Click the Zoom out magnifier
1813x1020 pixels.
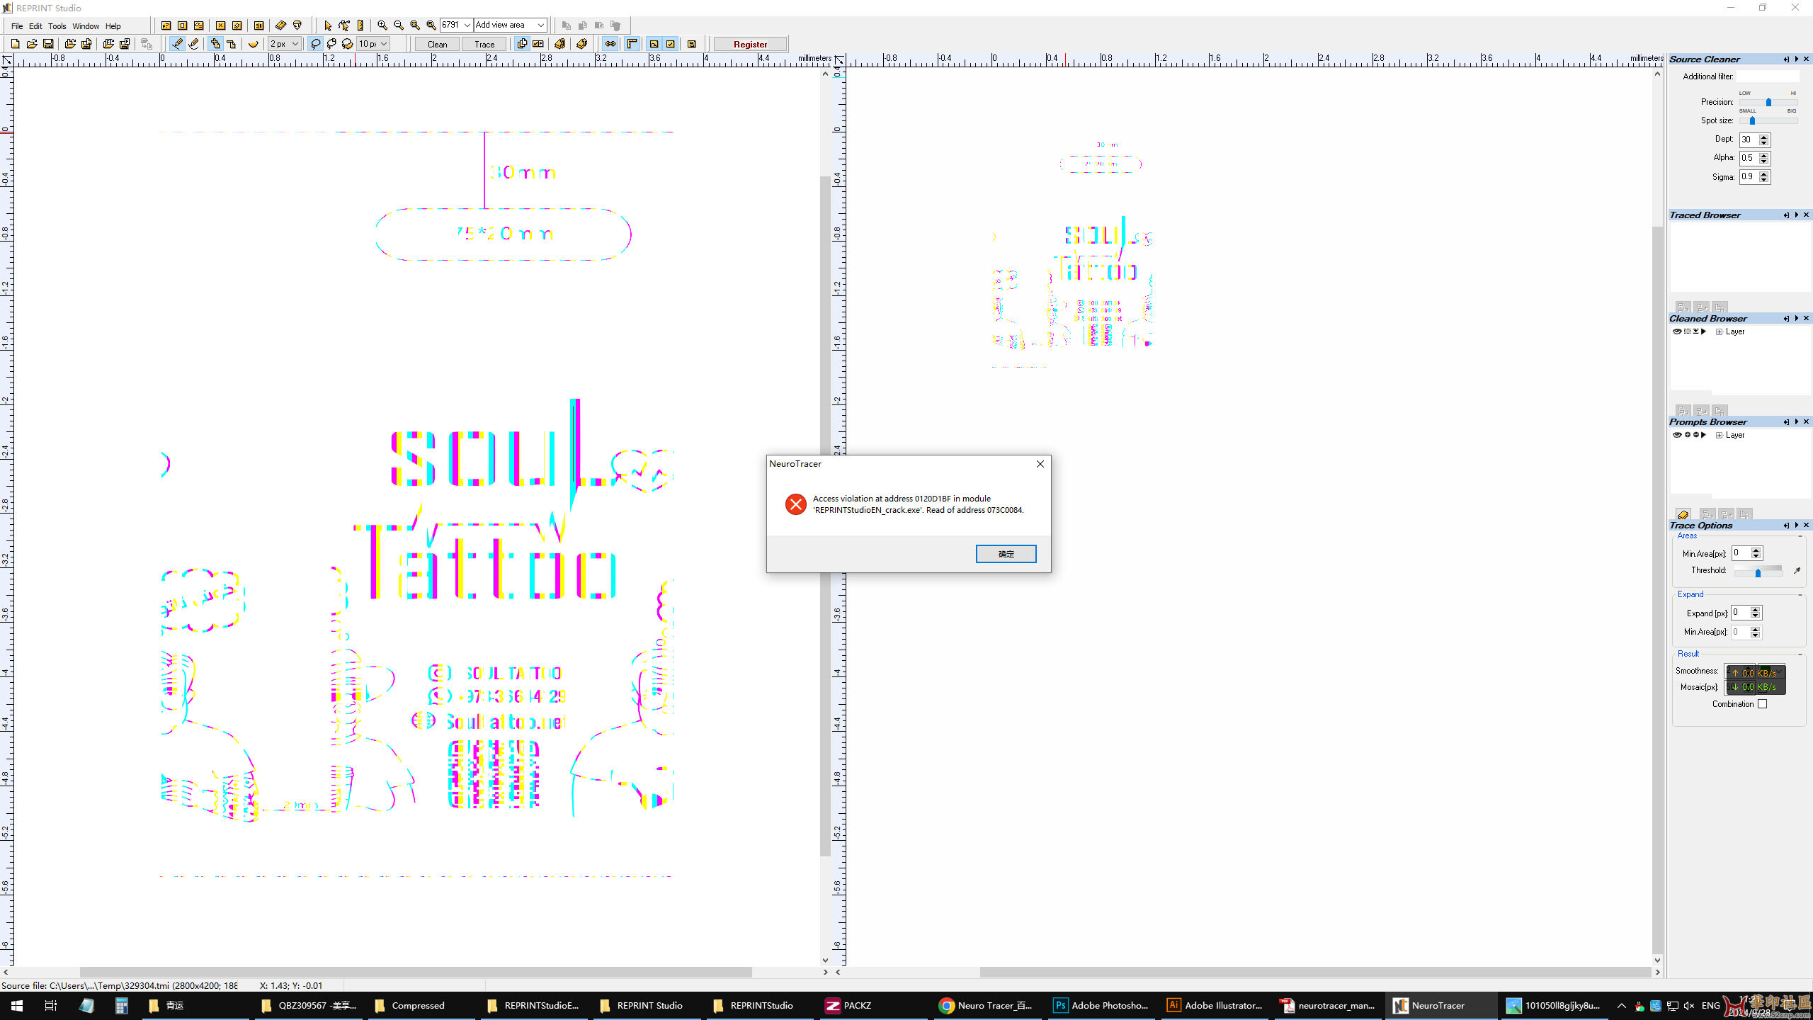click(x=398, y=25)
